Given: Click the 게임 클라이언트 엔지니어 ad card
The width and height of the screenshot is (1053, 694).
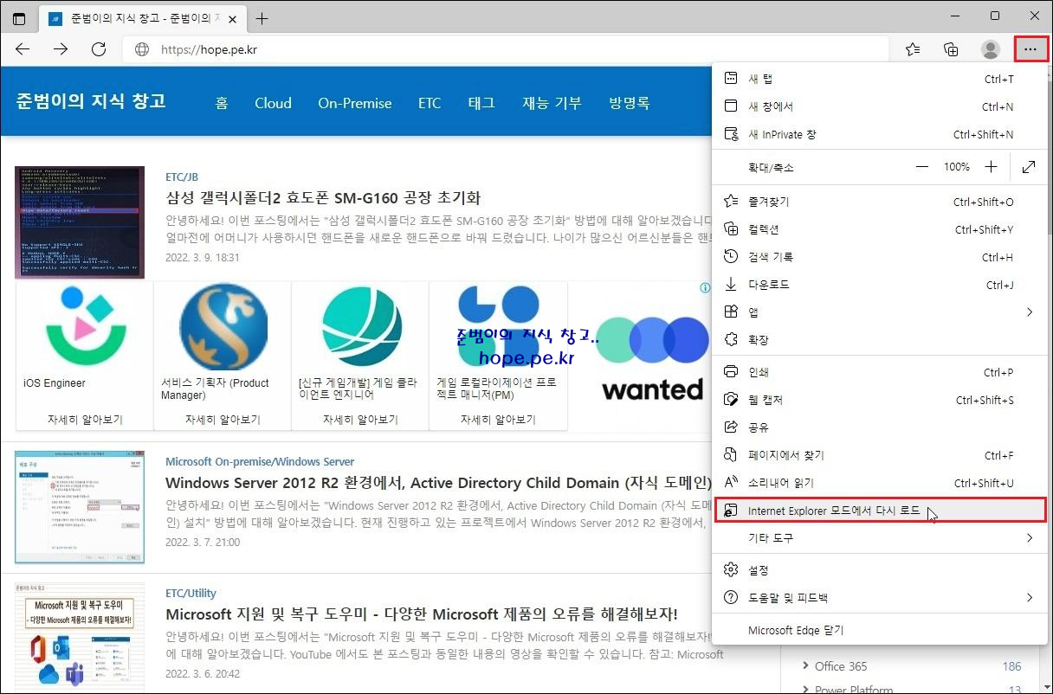Looking at the screenshot, I should click(x=360, y=356).
